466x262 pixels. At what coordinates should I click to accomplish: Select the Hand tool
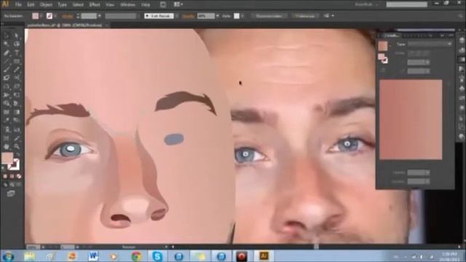point(7,147)
